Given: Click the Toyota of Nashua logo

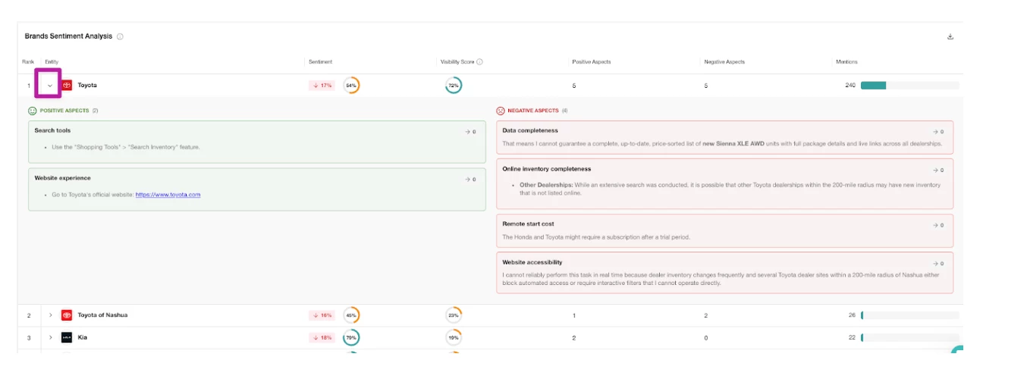Looking at the screenshot, I should [x=67, y=315].
